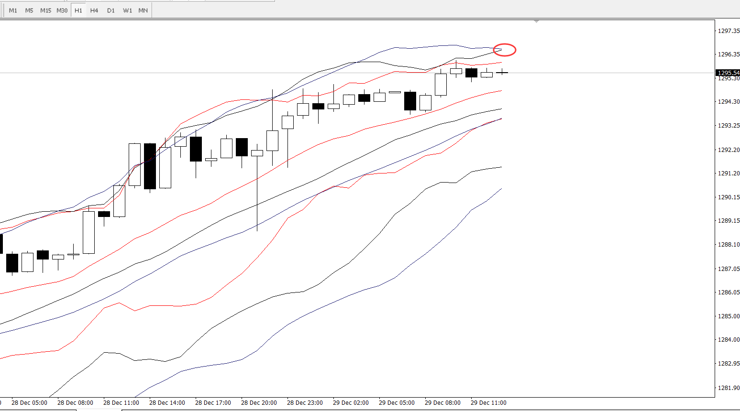Switch chart to MN monthly timeframe
This screenshot has width=740, height=411.
point(143,11)
